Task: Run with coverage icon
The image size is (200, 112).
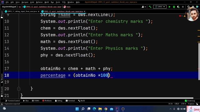Action: pyautogui.click(x=178, y=7)
